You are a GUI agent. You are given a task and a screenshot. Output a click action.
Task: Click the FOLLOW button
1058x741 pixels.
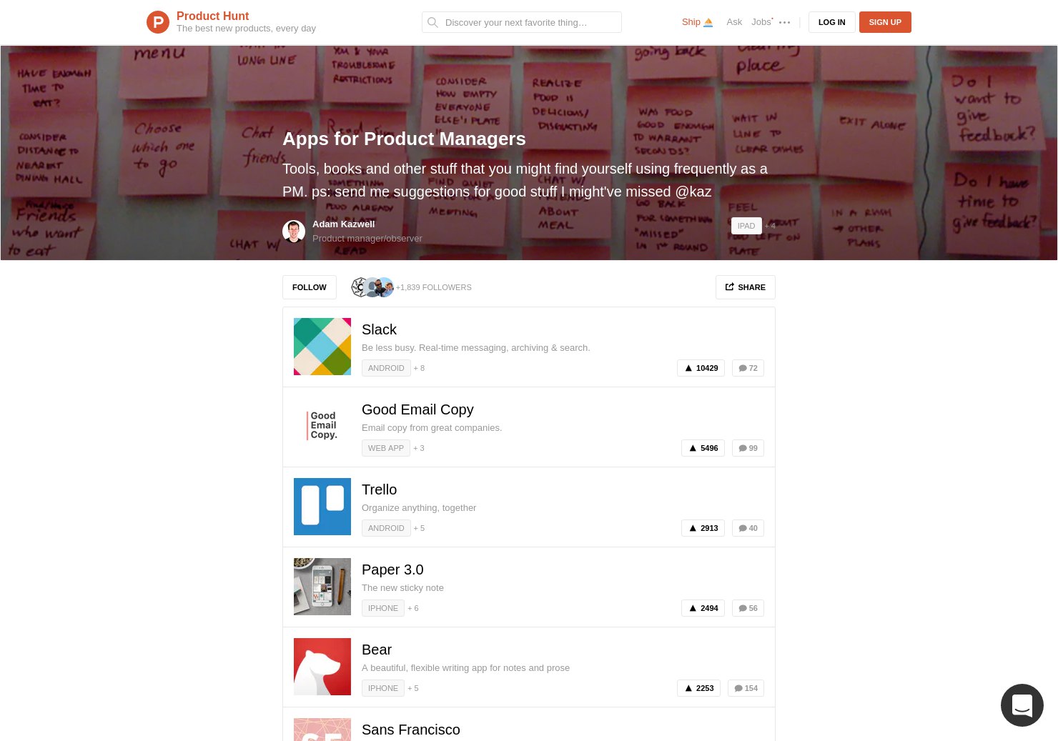coord(310,287)
